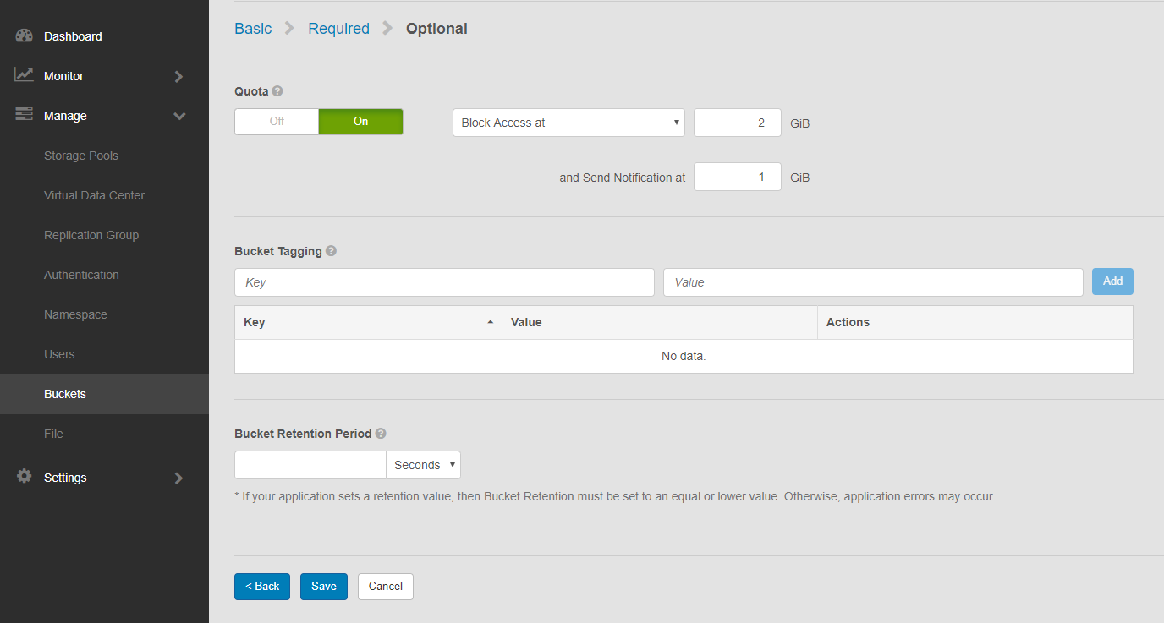Open the Seconds unit dropdown
The height and width of the screenshot is (623, 1164).
pyautogui.click(x=423, y=465)
